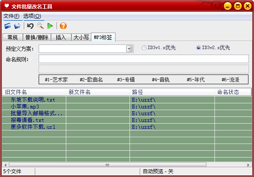Open the 文件(F) menu
This screenshot has height=177, width=254.
point(11,16)
